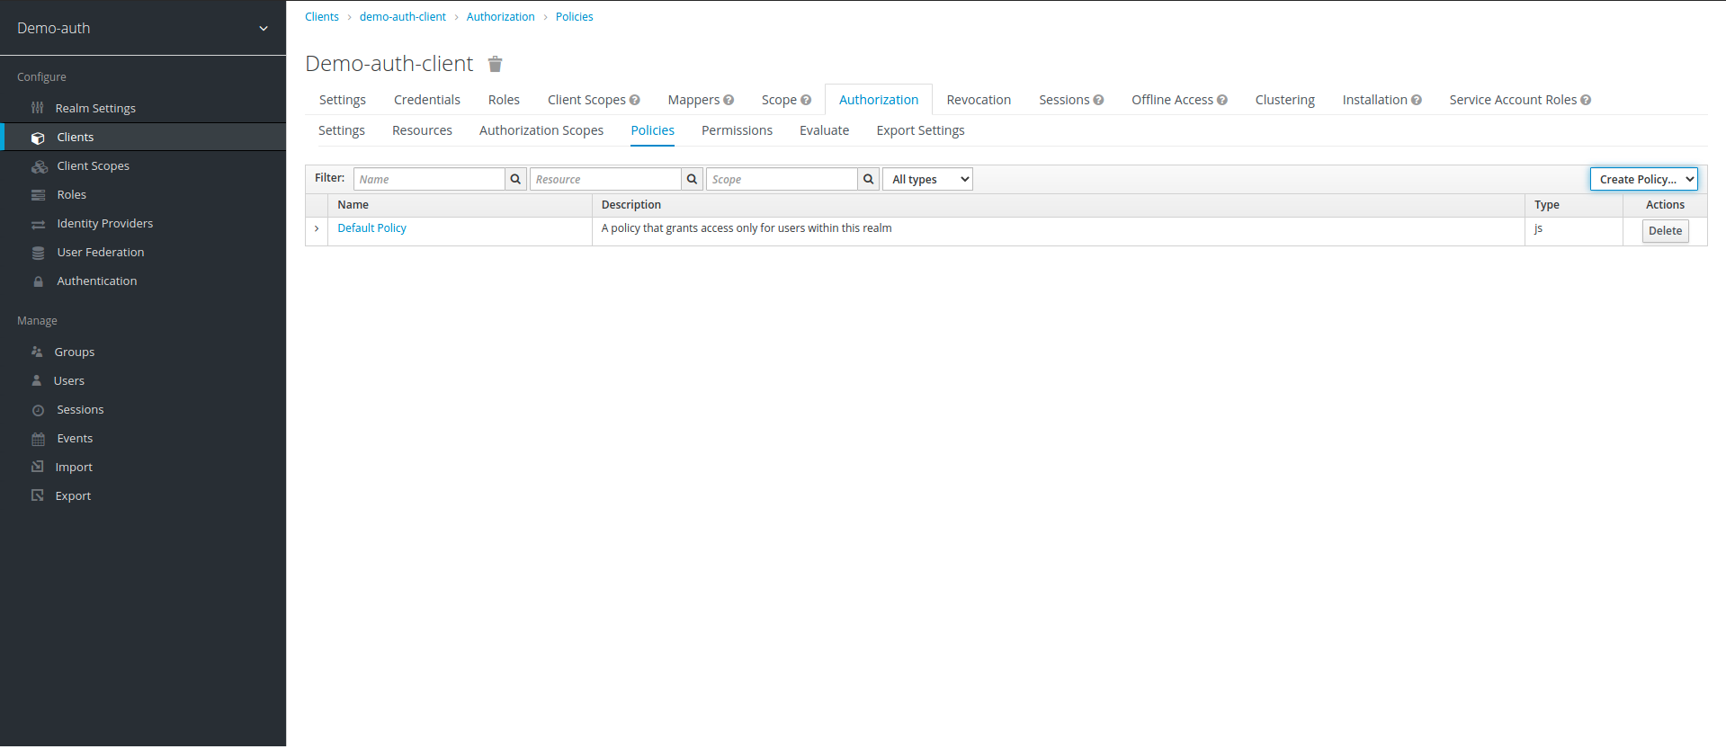Viewport: 1726px width, 749px height.
Task: Click the help icon next to Client Scopes tab
Action: [x=635, y=101]
